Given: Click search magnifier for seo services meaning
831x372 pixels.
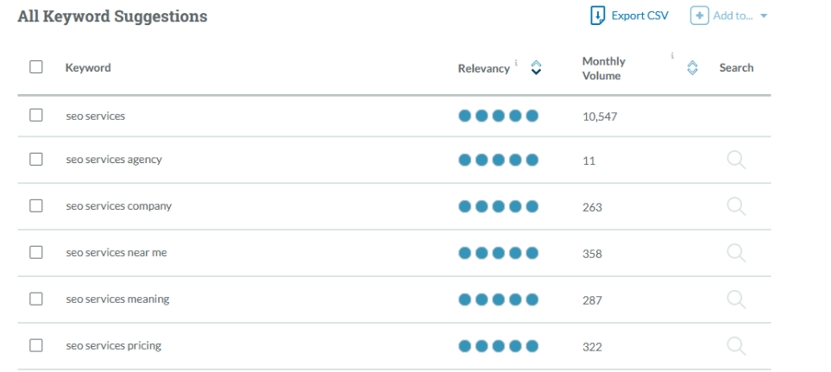Looking at the screenshot, I should (x=736, y=299).
